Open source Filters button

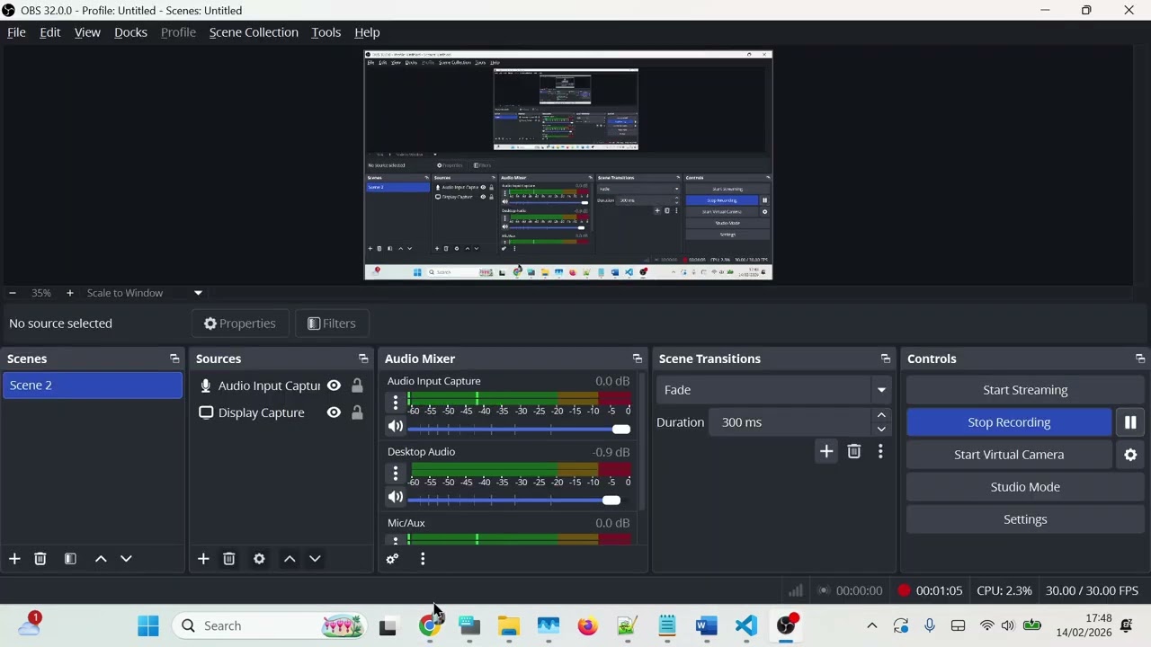pyautogui.click(x=332, y=323)
